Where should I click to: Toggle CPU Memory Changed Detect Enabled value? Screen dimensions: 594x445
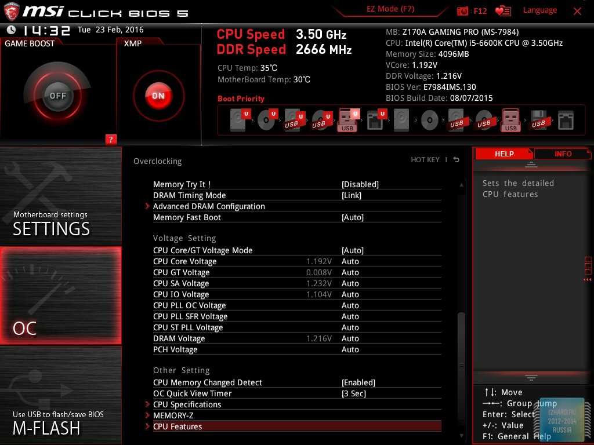point(358,382)
